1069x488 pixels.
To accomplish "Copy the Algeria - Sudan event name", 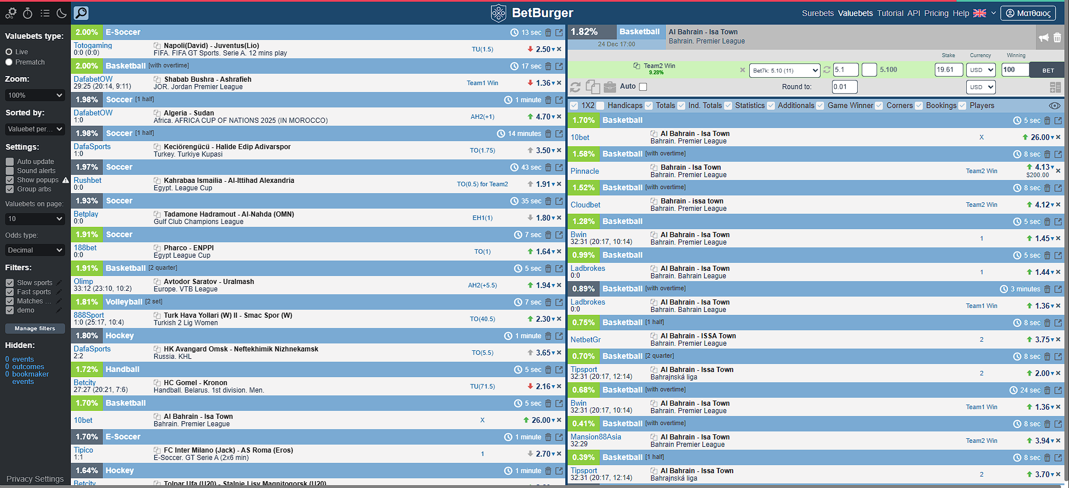I will [157, 113].
